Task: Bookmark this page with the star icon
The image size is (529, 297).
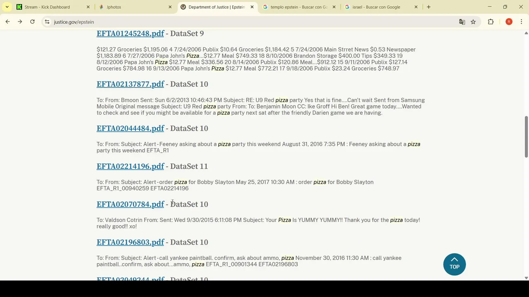Action: [473, 22]
